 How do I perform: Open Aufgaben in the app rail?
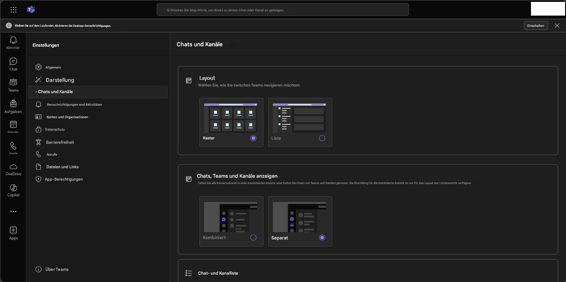coord(13,107)
